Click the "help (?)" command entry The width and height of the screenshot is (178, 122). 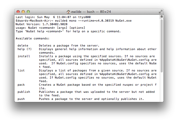pos(25,49)
